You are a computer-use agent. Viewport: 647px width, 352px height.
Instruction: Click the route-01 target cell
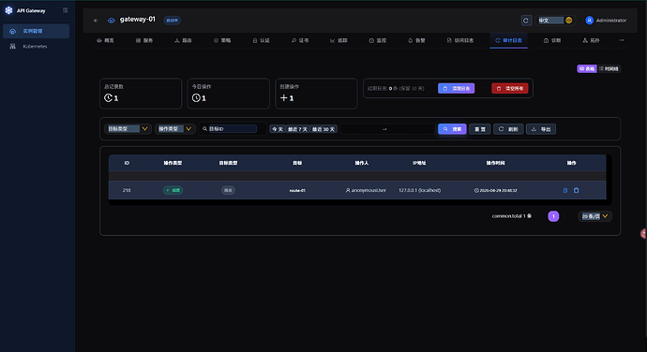(297, 190)
